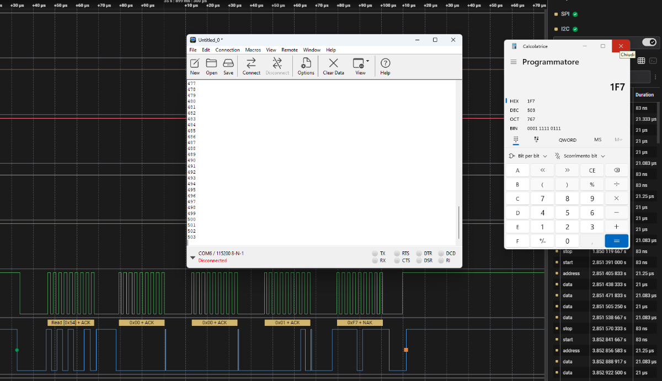662x381 pixels.
Task: Click the View window icon
Action: pyautogui.click(x=359, y=63)
